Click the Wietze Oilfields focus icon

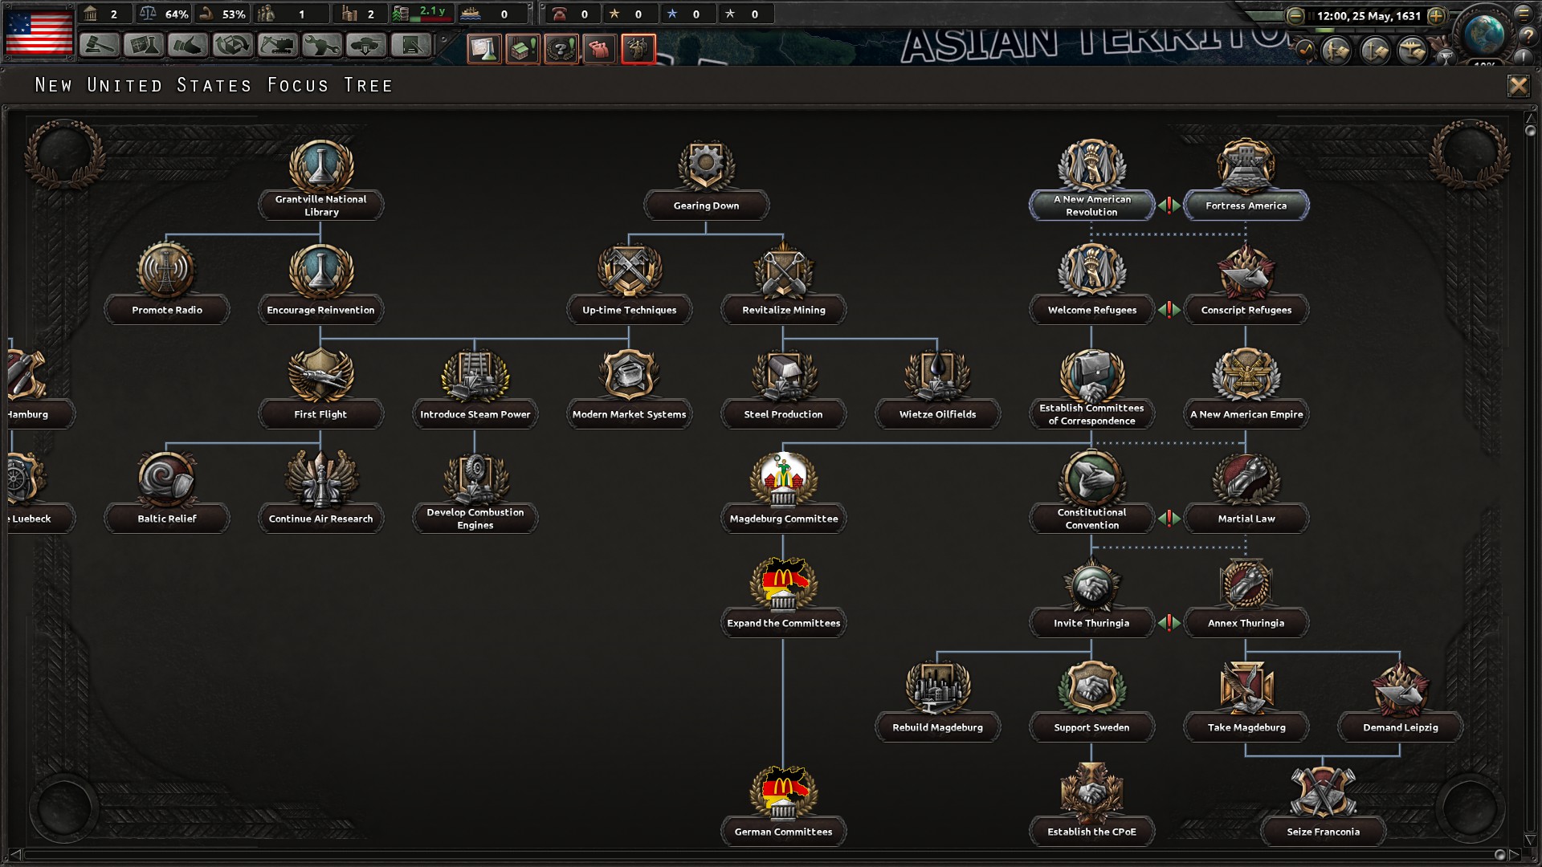coord(937,375)
